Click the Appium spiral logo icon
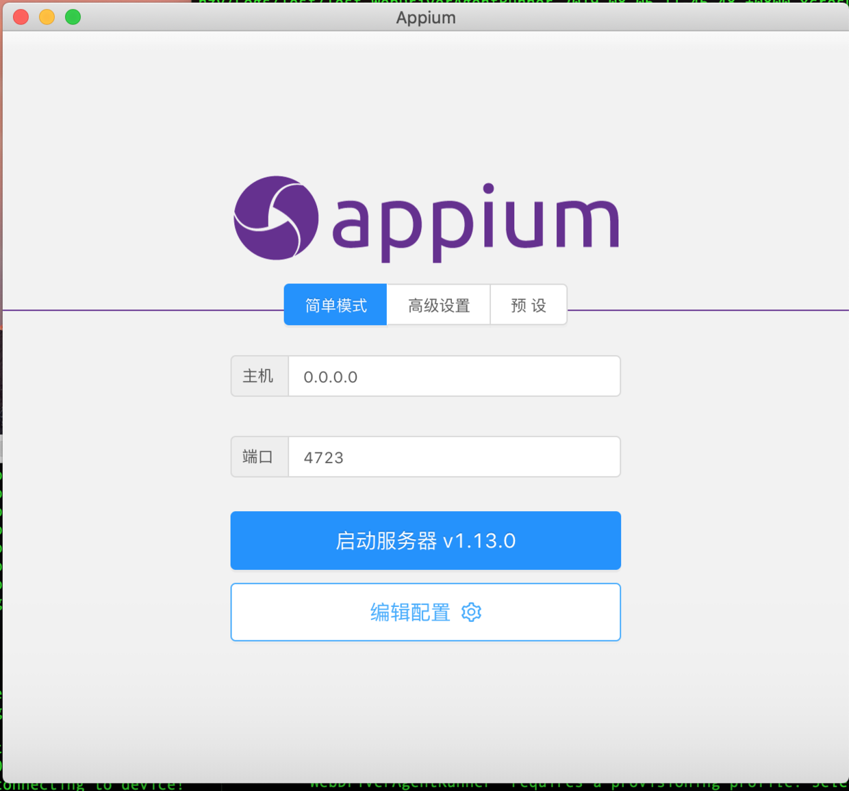 276,218
